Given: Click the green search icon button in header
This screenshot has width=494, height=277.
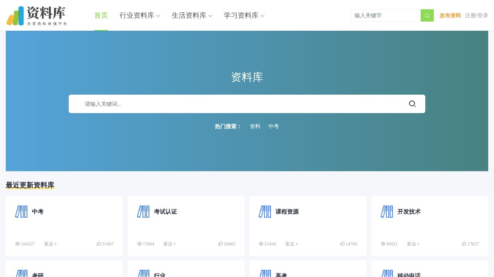Looking at the screenshot, I should pyautogui.click(x=427, y=15).
